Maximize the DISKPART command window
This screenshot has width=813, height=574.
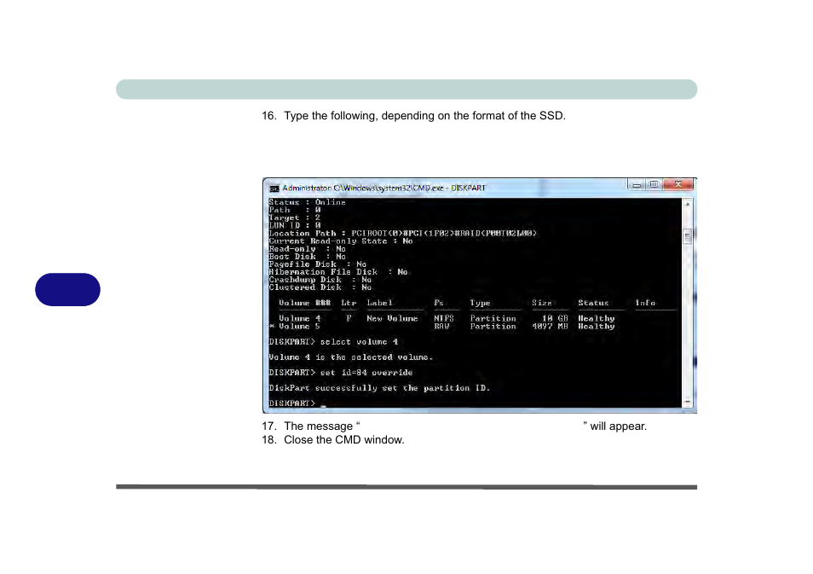(x=654, y=185)
